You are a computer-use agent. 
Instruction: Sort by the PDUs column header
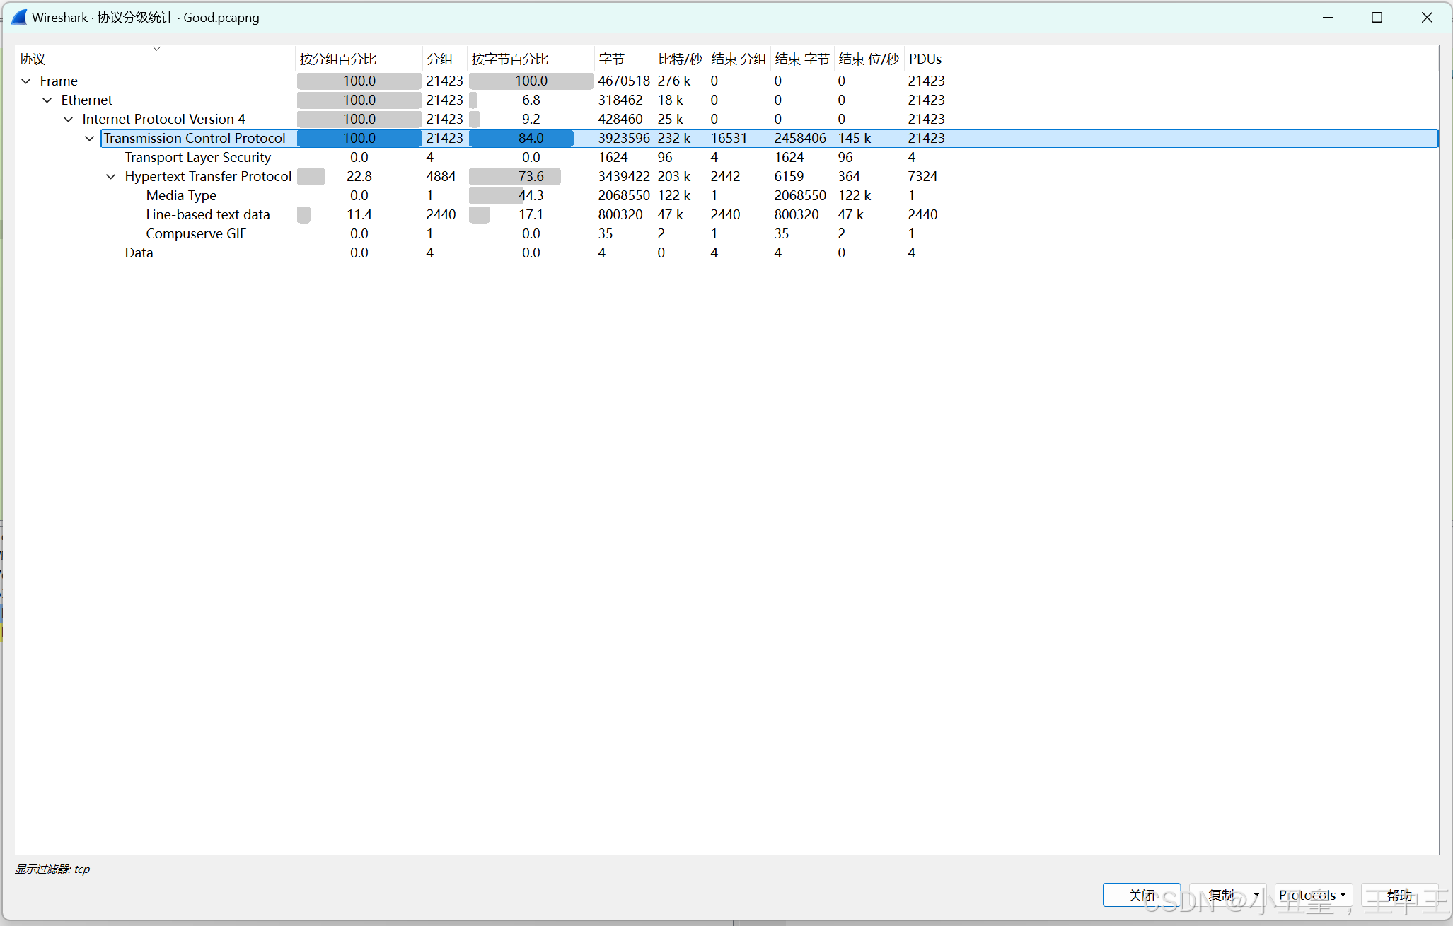[x=925, y=59]
